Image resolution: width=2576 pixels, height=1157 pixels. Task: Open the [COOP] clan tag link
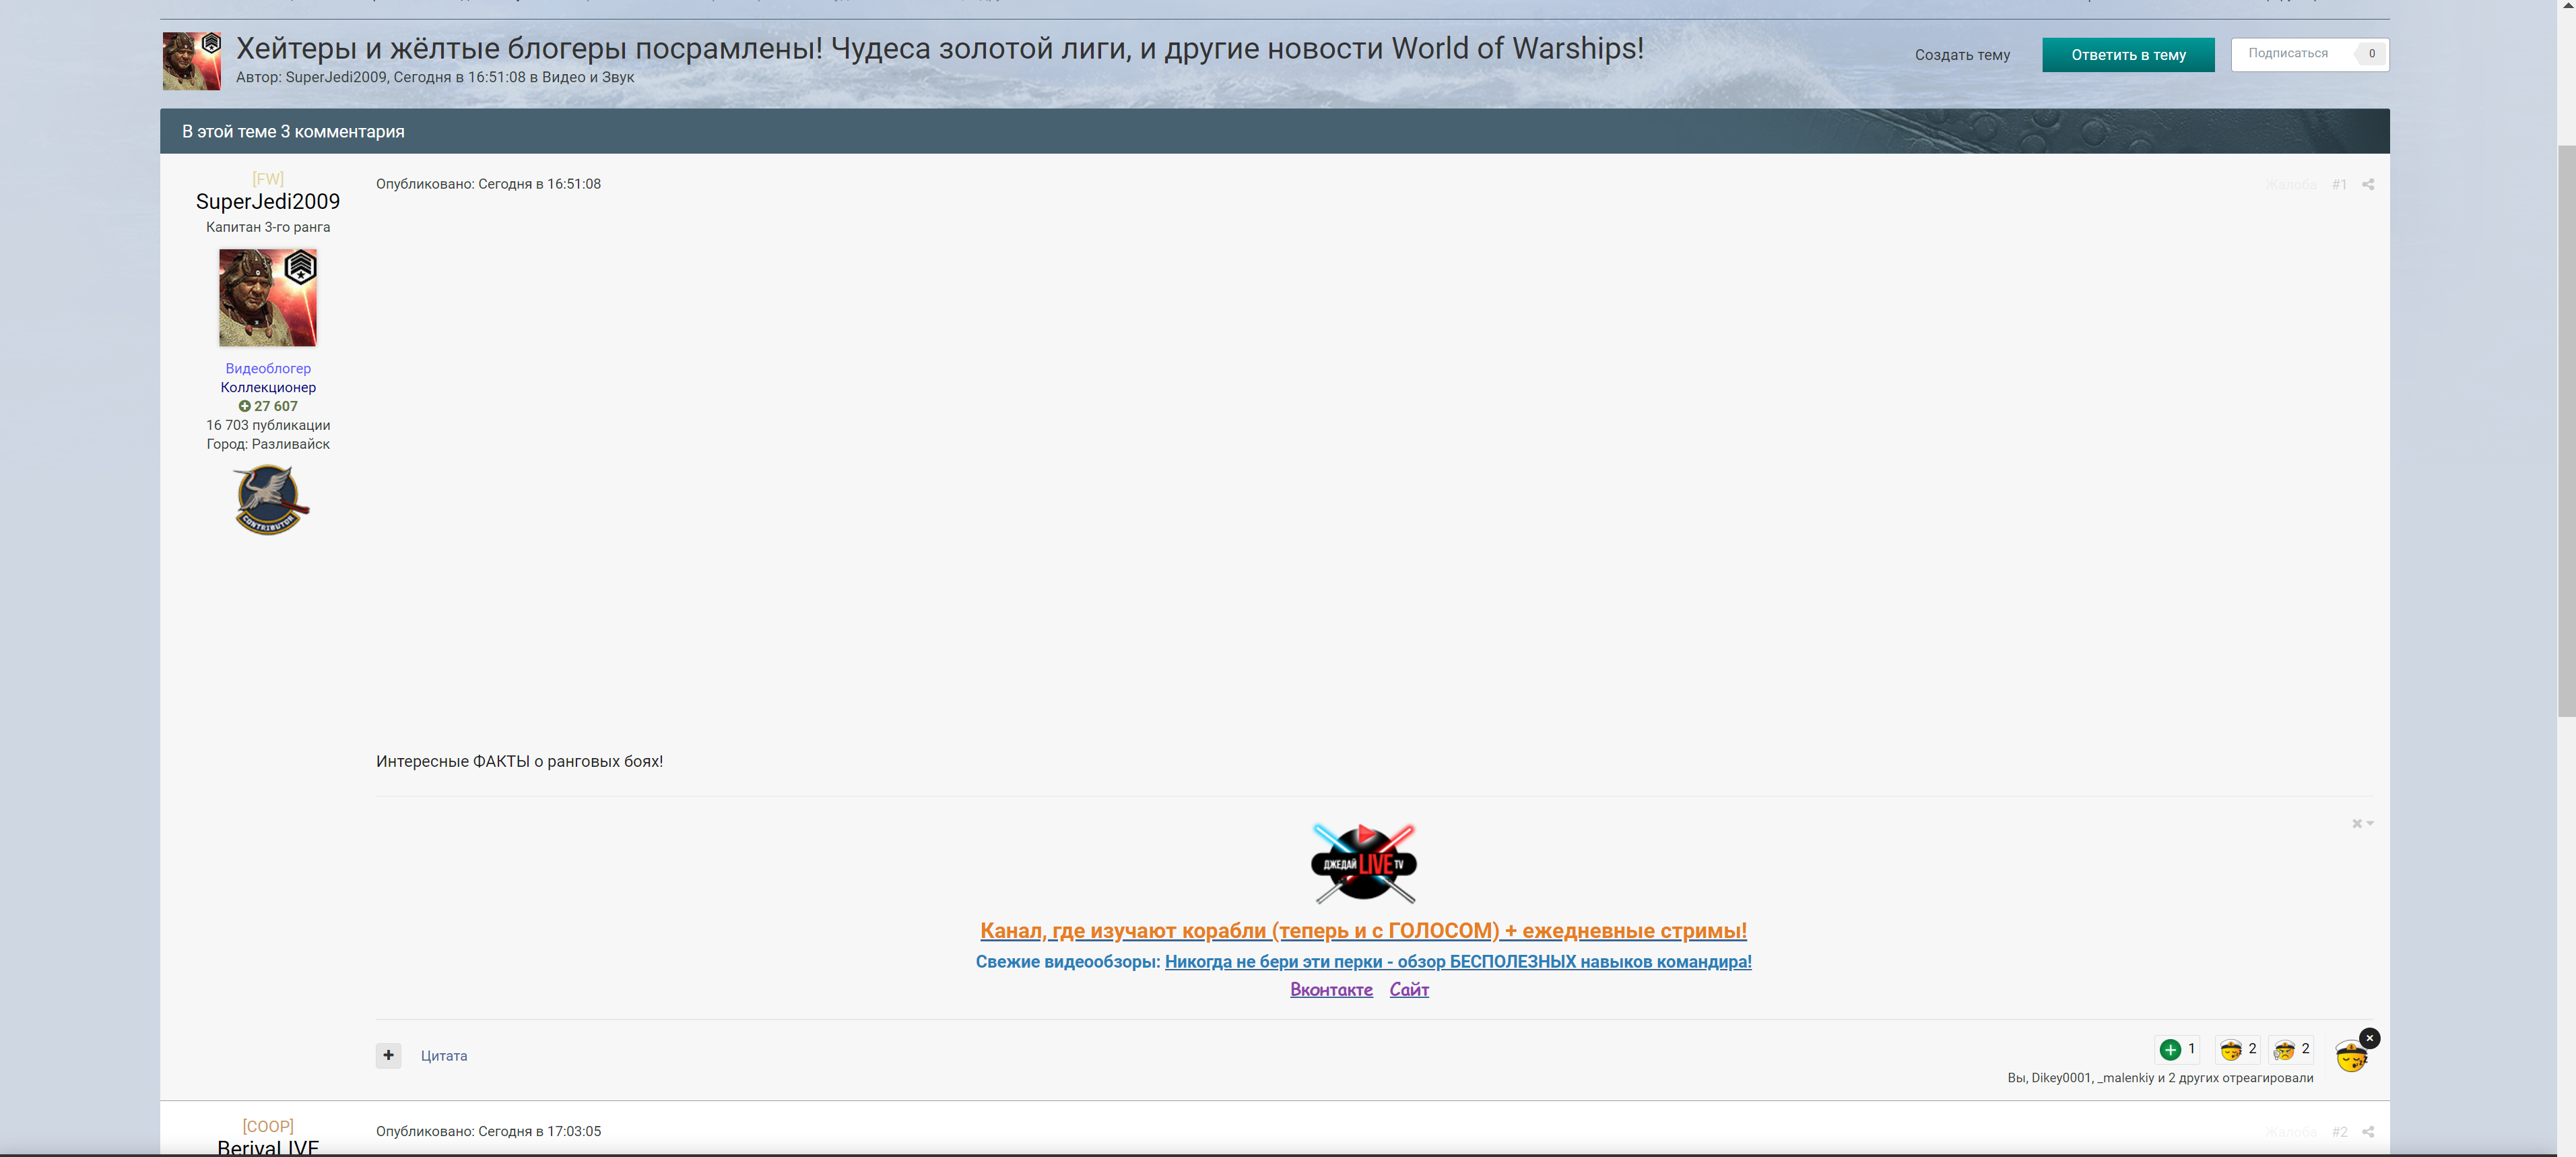pos(268,1126)
